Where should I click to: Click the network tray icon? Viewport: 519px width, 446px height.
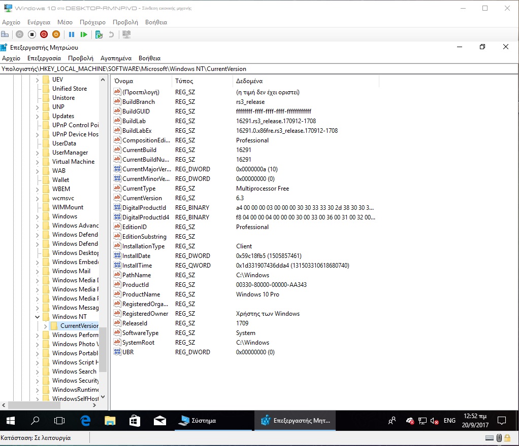pyautogui.click(x=423, y=421)
